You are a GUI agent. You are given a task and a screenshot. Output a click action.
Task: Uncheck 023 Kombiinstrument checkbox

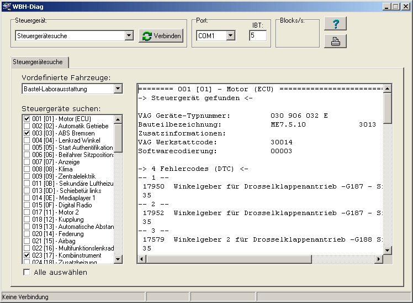(27, 255)
